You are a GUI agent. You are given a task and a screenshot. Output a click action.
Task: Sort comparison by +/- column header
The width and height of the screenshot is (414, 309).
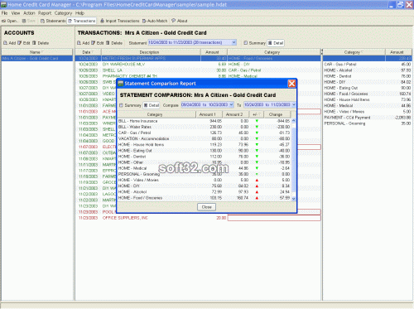(257, 114)
